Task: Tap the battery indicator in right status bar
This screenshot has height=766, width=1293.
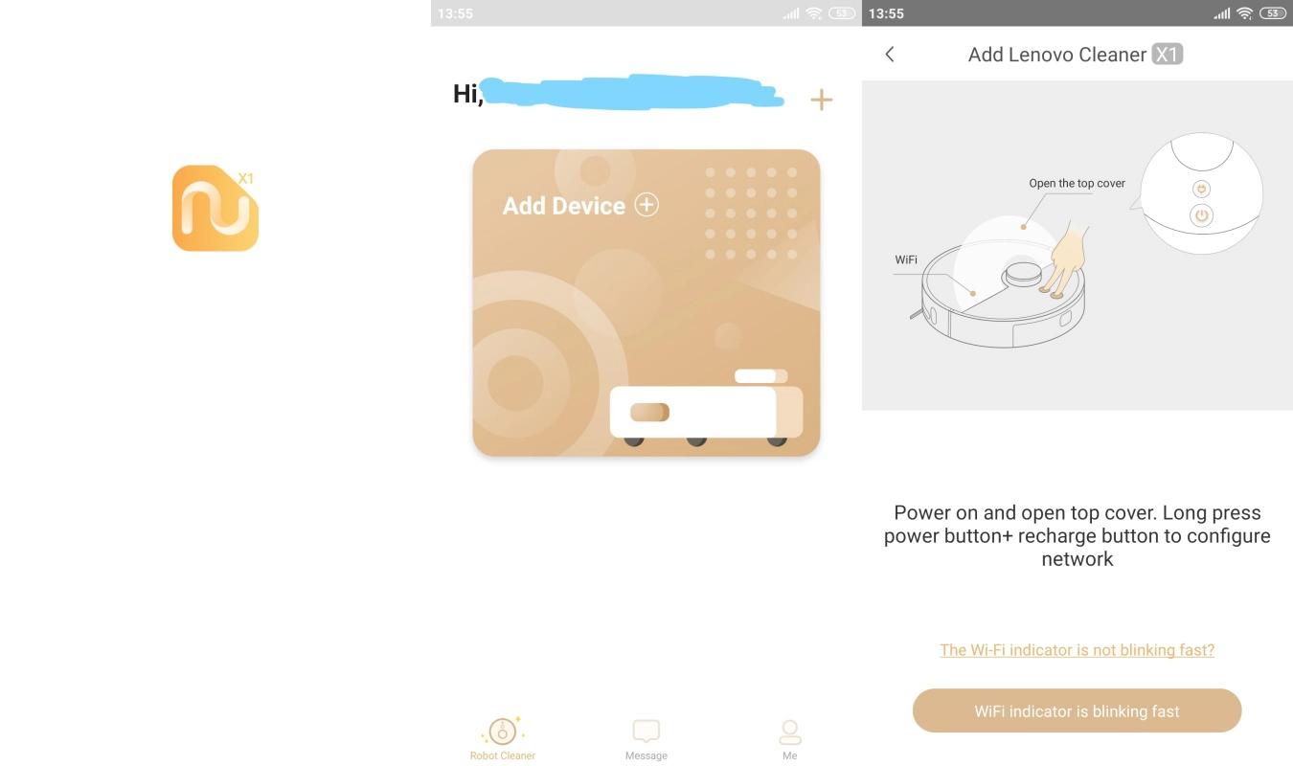Action: (1273, 13)
